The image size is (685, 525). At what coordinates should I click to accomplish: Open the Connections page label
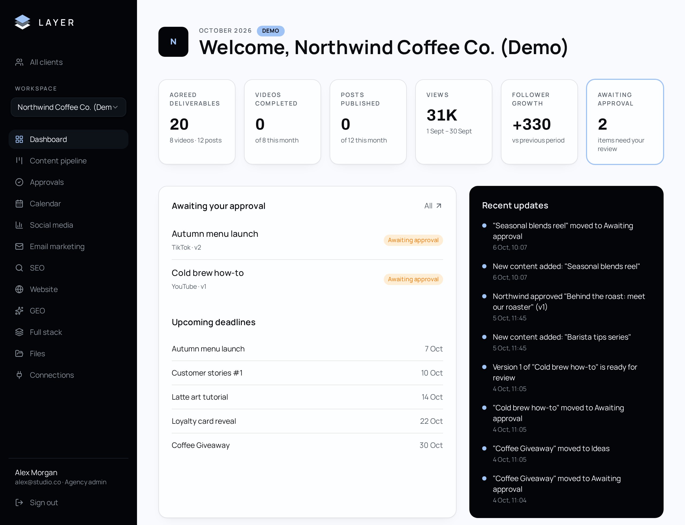click(52, 375)
